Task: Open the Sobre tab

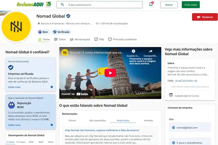Action: (x=60, y=39)
